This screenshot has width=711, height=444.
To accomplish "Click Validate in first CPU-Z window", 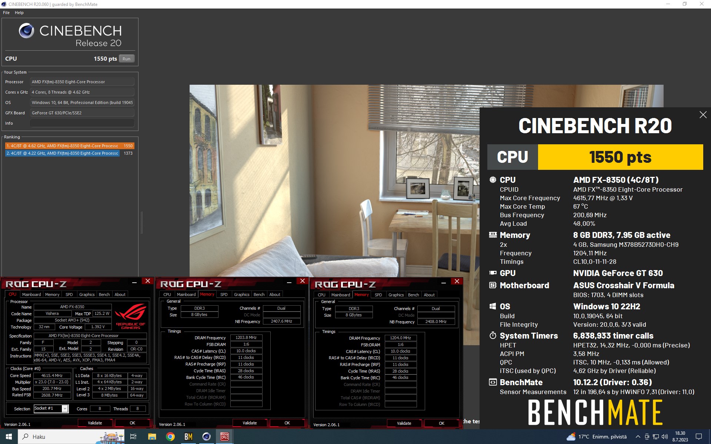I will click(x=95, y=423).
